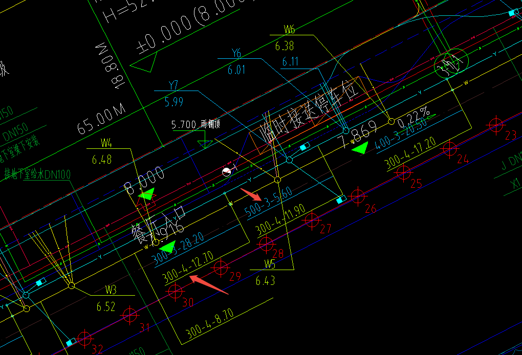Select the W4 sewage label
This screenshot has height=355, width=522.
pos(106,143)
